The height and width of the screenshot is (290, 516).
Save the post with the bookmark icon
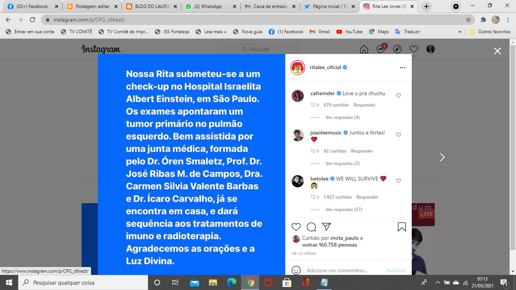[402, 227]
